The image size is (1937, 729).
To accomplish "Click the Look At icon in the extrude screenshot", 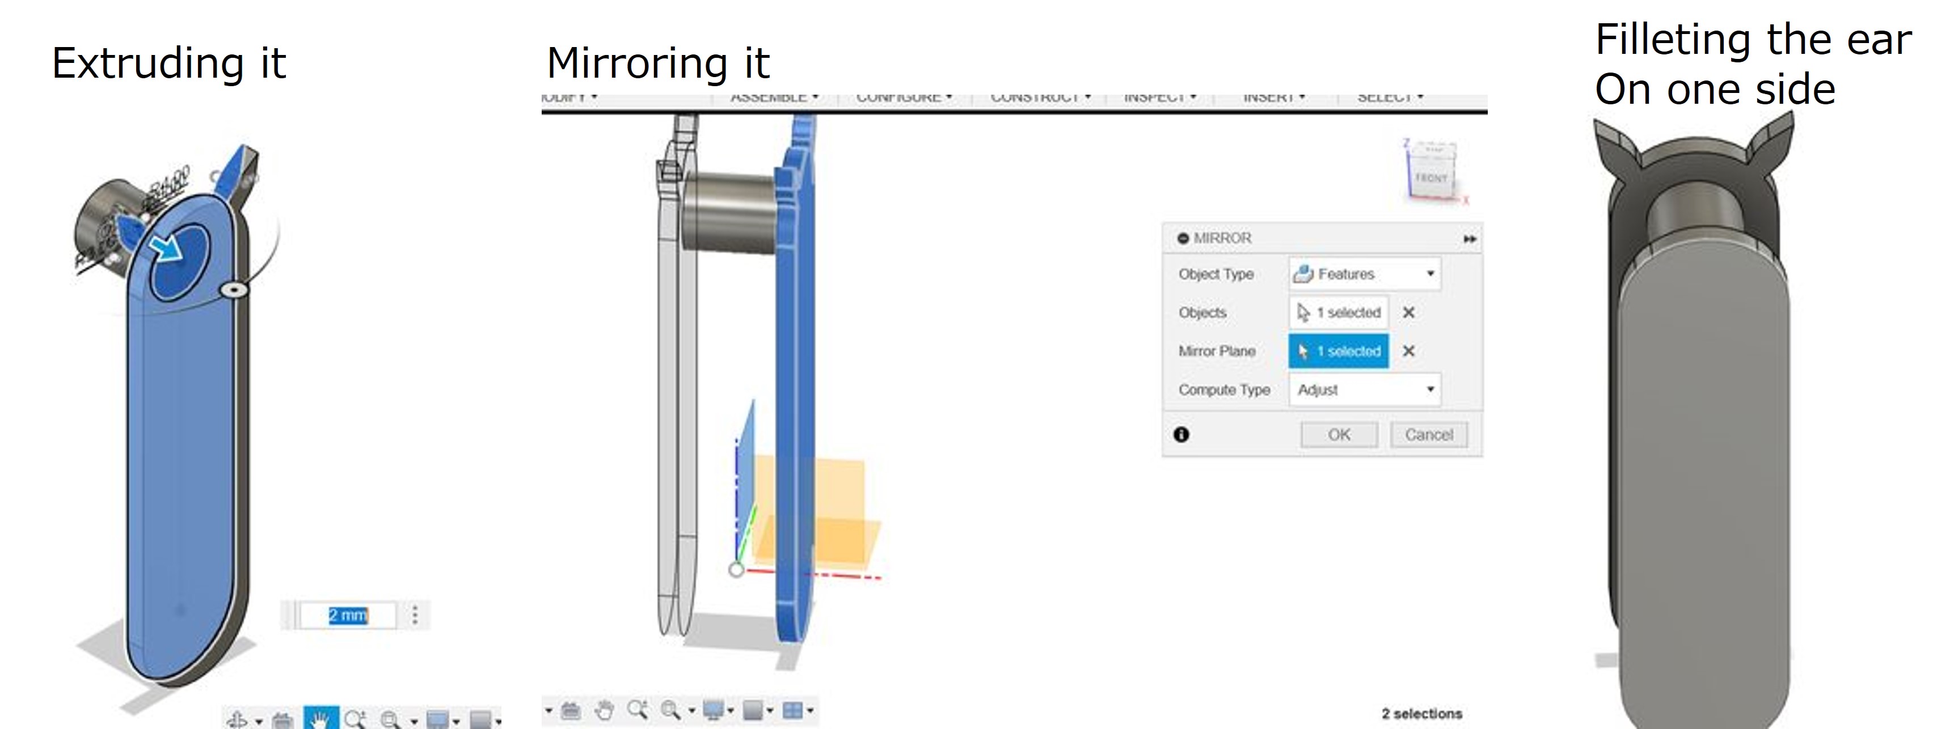I will point(282,720).
